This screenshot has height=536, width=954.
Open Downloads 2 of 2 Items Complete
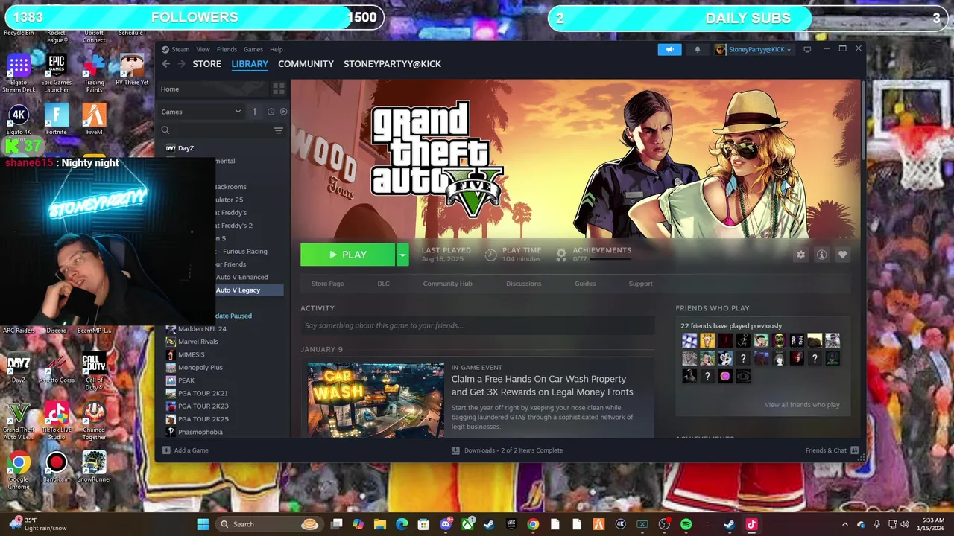pyautogui.click(x=507, y=450)
